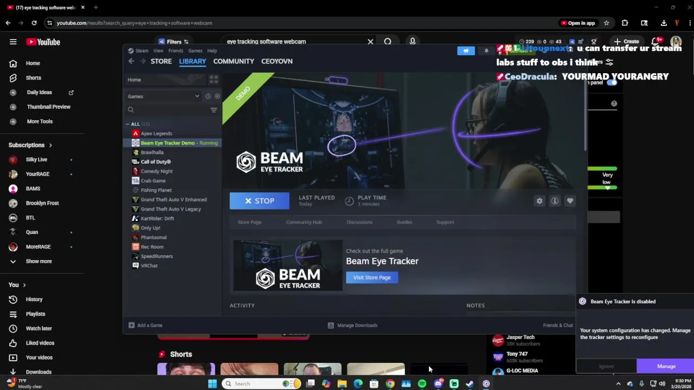Click Open in app in address bar
The image size is (694, 390).
(x=578, y=23)
